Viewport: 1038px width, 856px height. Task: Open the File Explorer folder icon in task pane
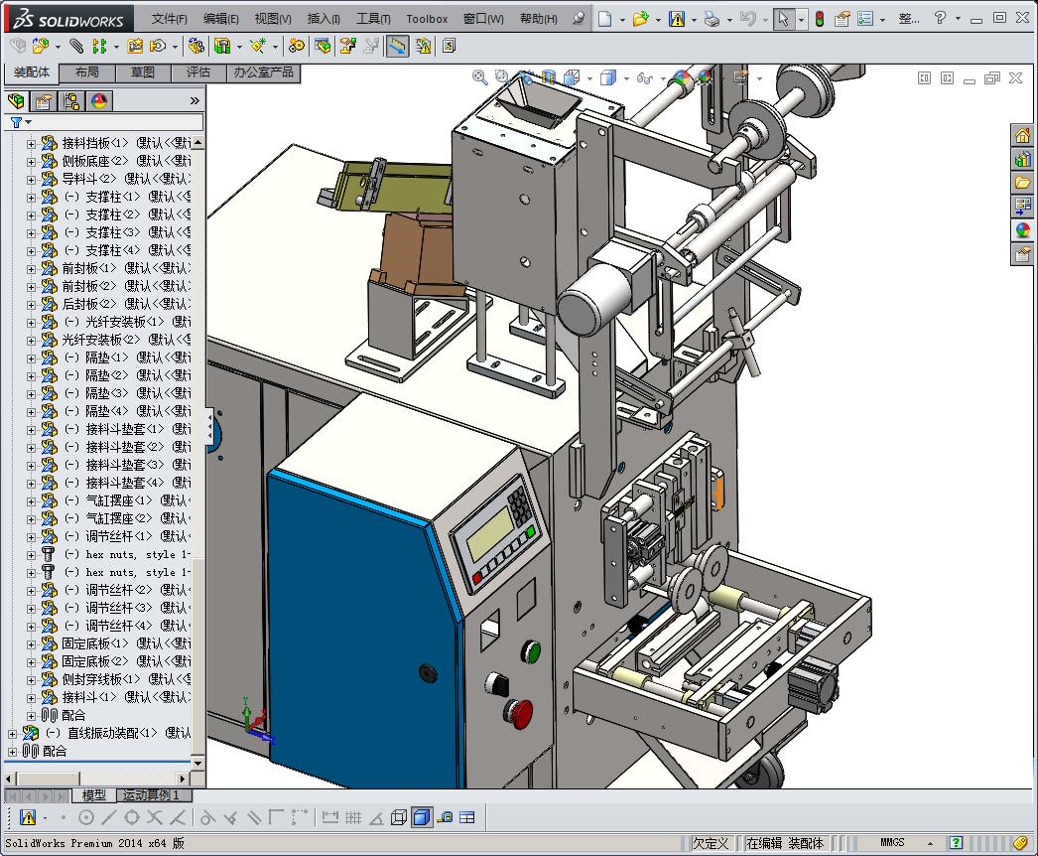1023,182
